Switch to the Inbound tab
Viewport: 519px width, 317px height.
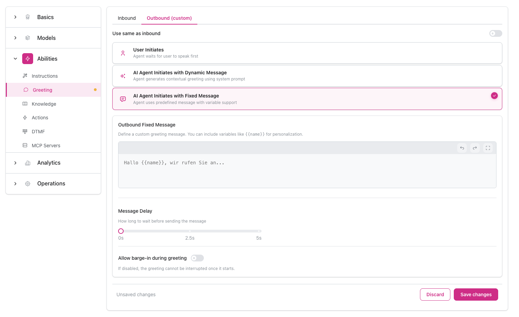[126, 18]
